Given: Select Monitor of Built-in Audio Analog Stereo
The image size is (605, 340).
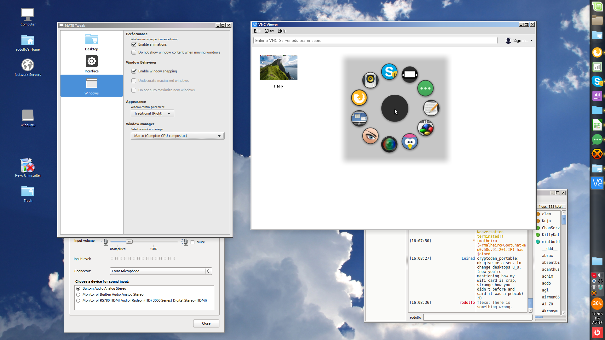Looking at the screenshot, I should tap(78, 294).
